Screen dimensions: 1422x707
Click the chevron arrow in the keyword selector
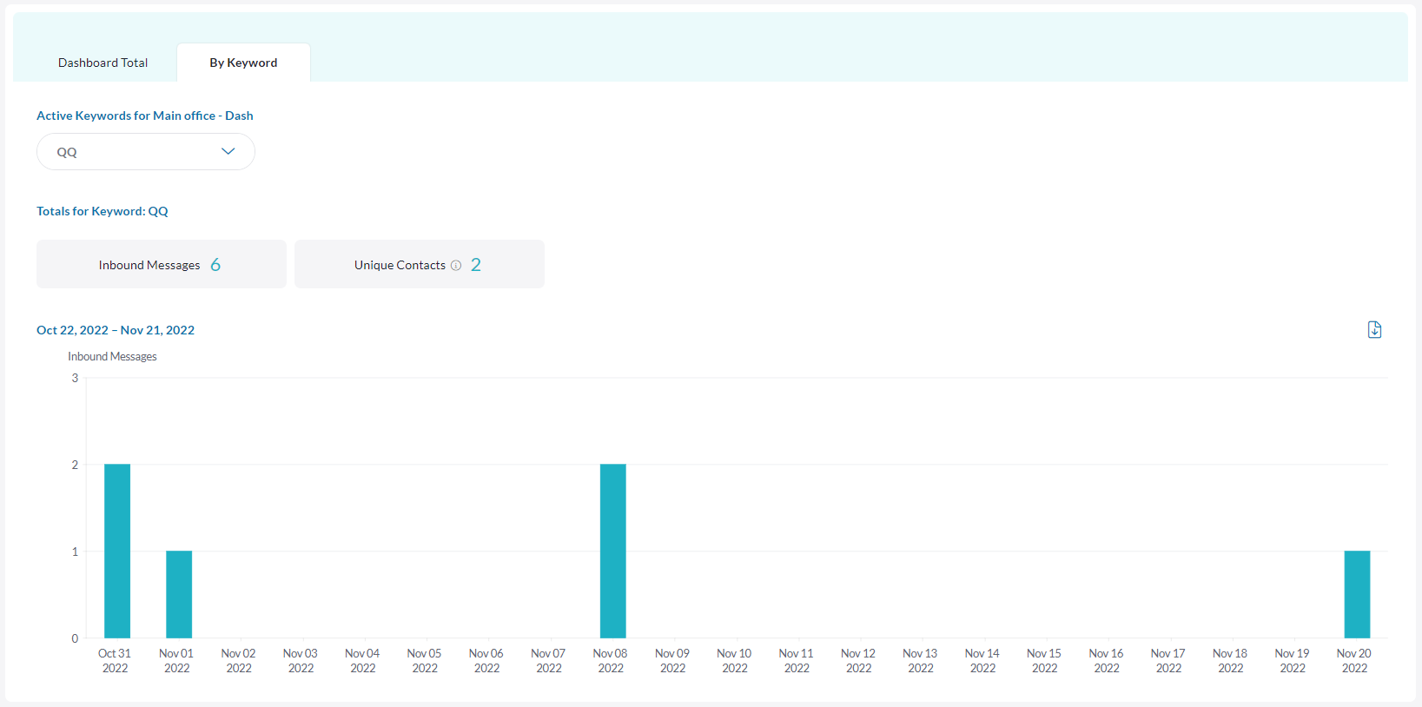pos(228,151)
